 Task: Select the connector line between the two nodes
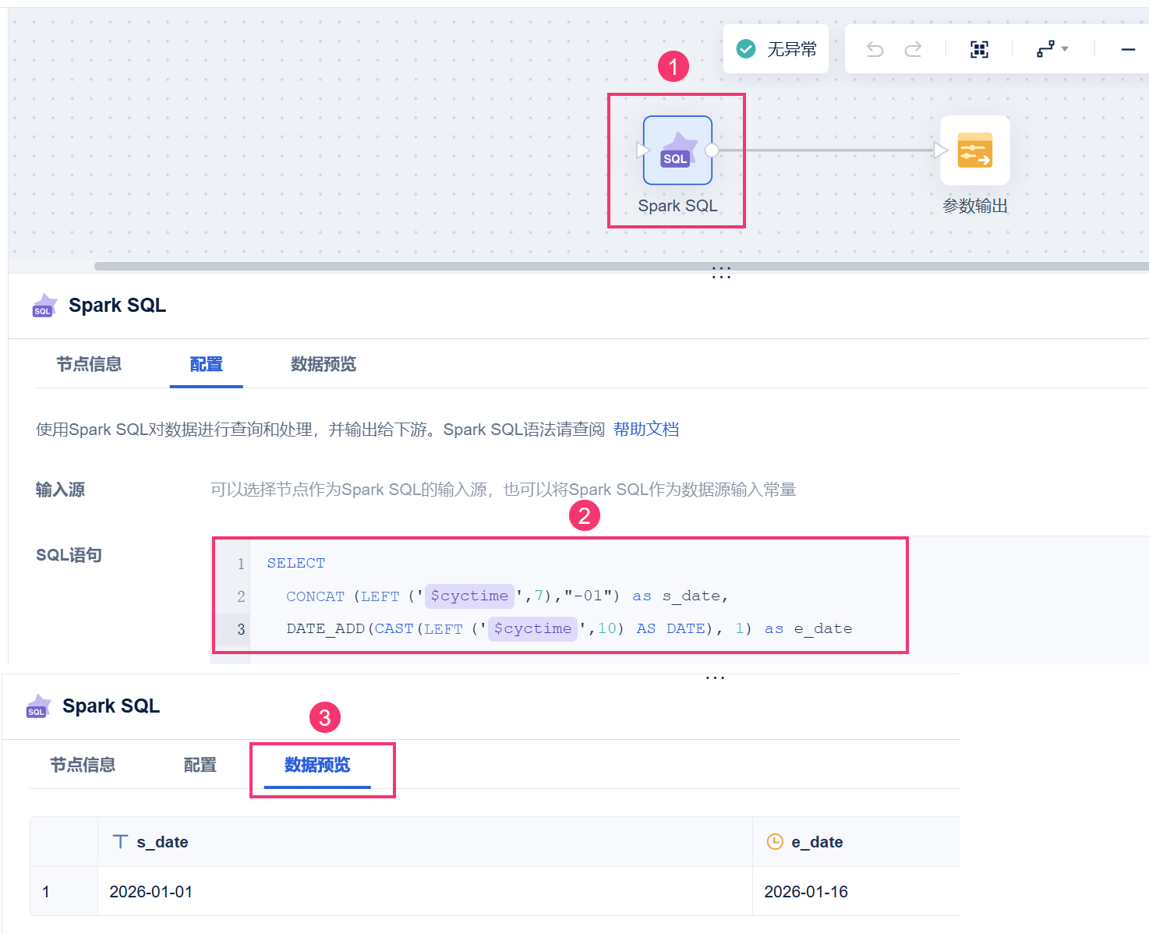point(826,150)
